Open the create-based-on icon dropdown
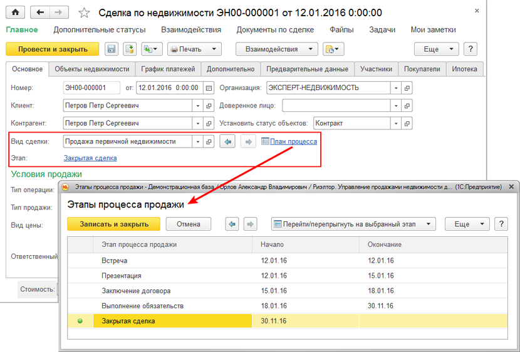 pyautogui.click(x=152, y=49)
